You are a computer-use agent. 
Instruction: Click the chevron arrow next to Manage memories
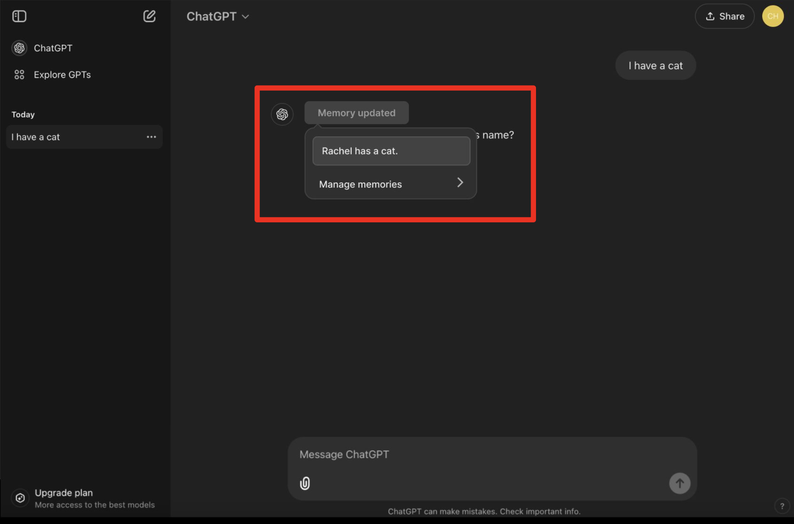460,183
